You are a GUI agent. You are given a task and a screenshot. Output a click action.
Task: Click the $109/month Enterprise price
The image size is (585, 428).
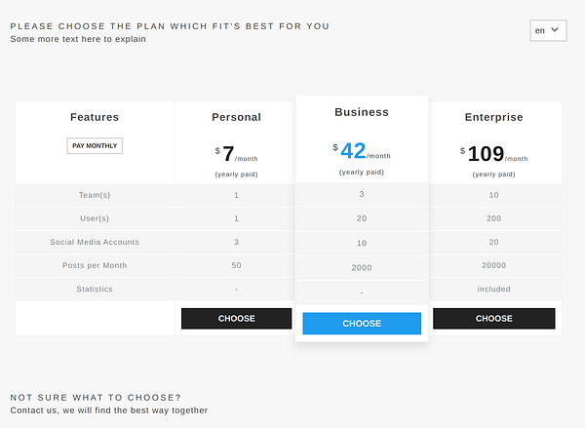493,154
